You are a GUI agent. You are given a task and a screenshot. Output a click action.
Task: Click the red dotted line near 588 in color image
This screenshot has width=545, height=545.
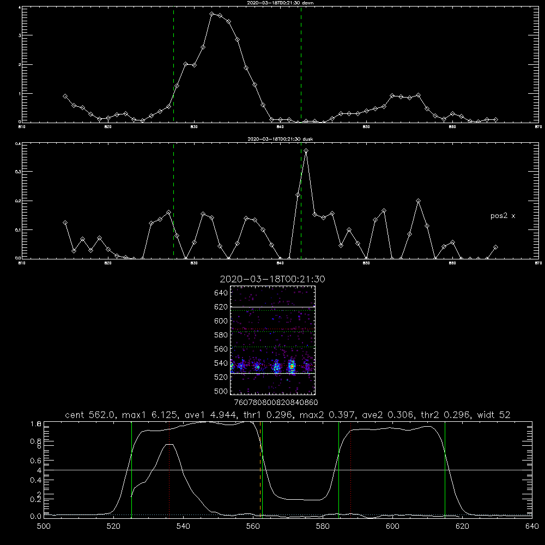point(272,329)
